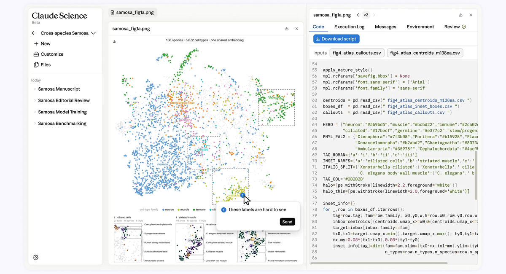Viewport: 506px width, 274px height.
Task: Click the 'neuron' label on the scatter plot
Action: 163,164
